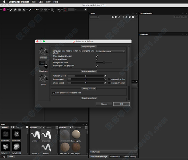Delete layer using the minus icon
Image resolution: width=188 pixels, height=160 pixels.
pyautogui.click(x=136, y=17)
